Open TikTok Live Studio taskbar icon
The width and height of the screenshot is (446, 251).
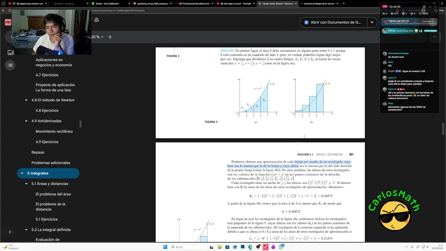pos(266,247)
